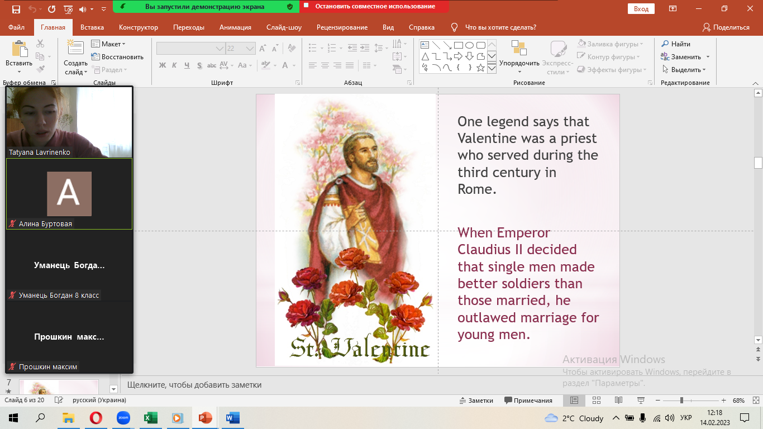Click slide 7 thumbnail in slide panel

59,387
